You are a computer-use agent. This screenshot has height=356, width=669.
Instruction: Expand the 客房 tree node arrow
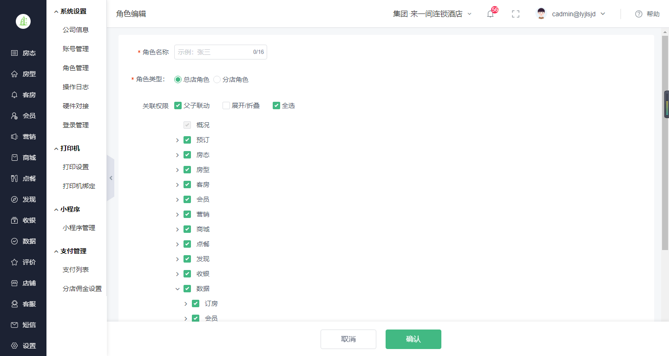(177, 185)
